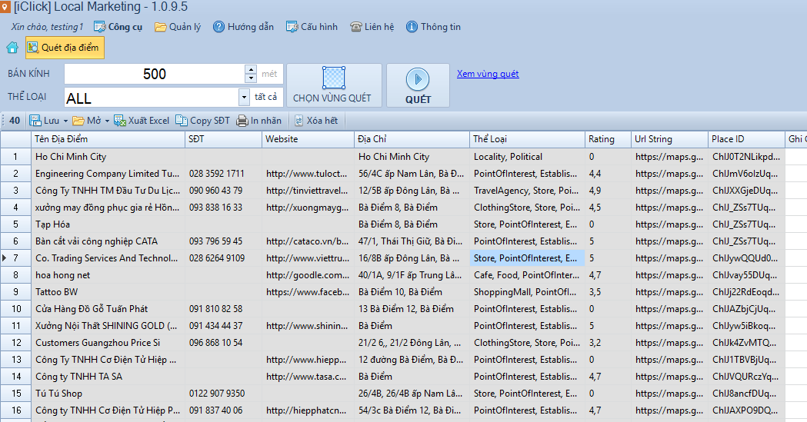Image resolution: width=807 pixels, height=422 pixels.
Task: Select Cửa Hàng Đồ Gỗ Tuấn Phát cell
Action: point(108,309)
